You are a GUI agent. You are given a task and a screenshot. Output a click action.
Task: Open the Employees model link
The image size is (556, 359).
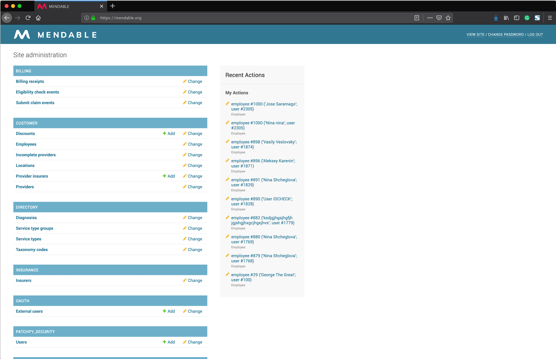point(26,144)
